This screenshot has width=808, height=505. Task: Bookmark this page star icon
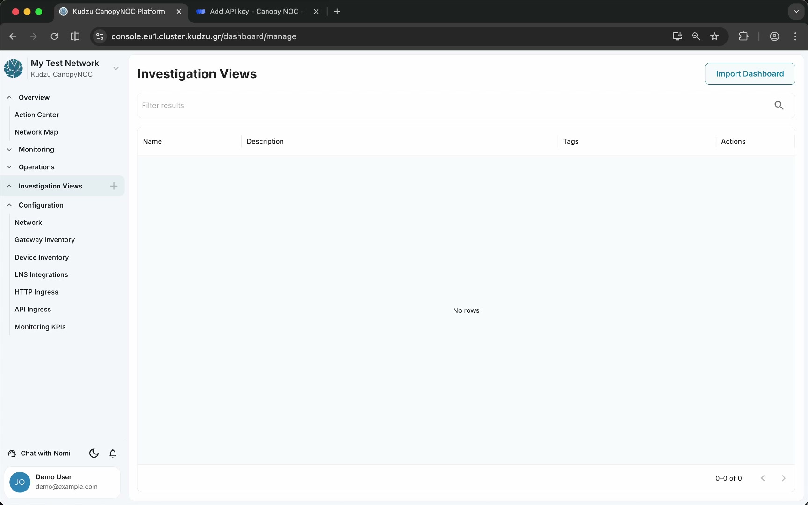pyautogui.click(x=714, y=36)
